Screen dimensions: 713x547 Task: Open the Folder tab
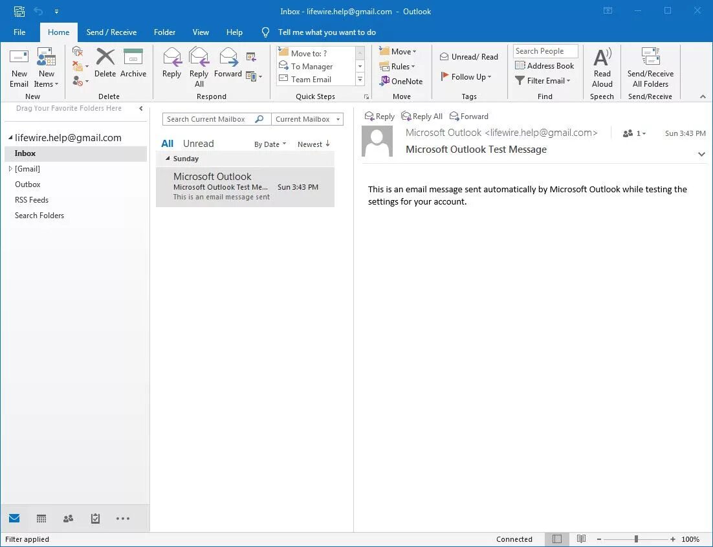tap(164, 32)
